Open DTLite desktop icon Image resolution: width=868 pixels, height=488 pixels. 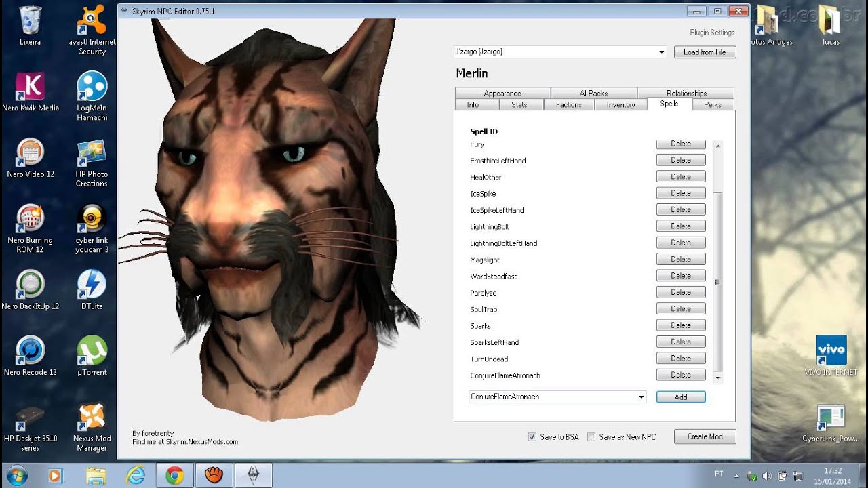click(x=92, y=290)
